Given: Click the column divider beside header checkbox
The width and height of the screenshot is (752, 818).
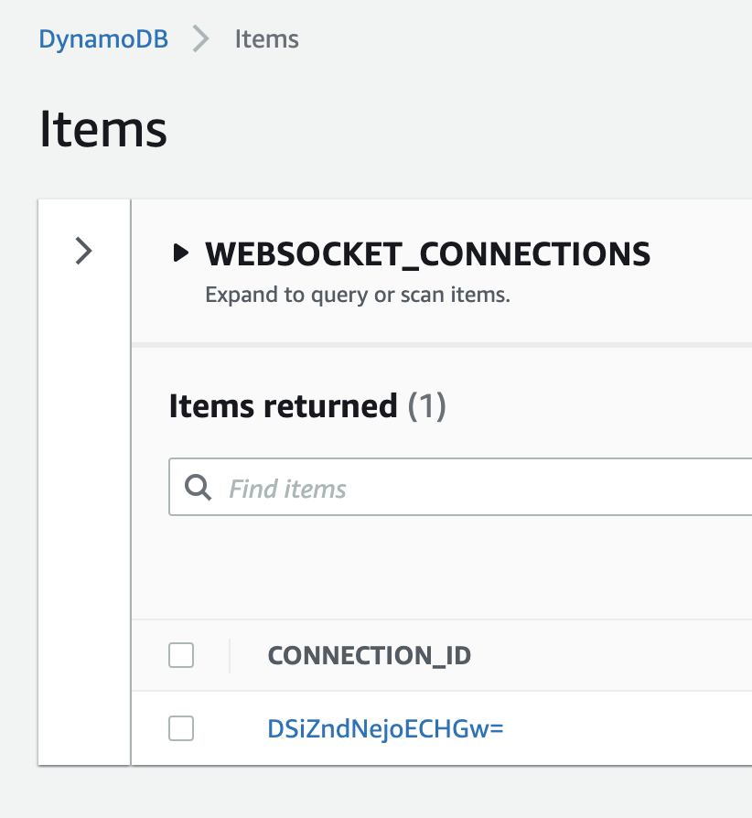Looking at the screenshot, I should pyautogui.click(x=230, y=655).
